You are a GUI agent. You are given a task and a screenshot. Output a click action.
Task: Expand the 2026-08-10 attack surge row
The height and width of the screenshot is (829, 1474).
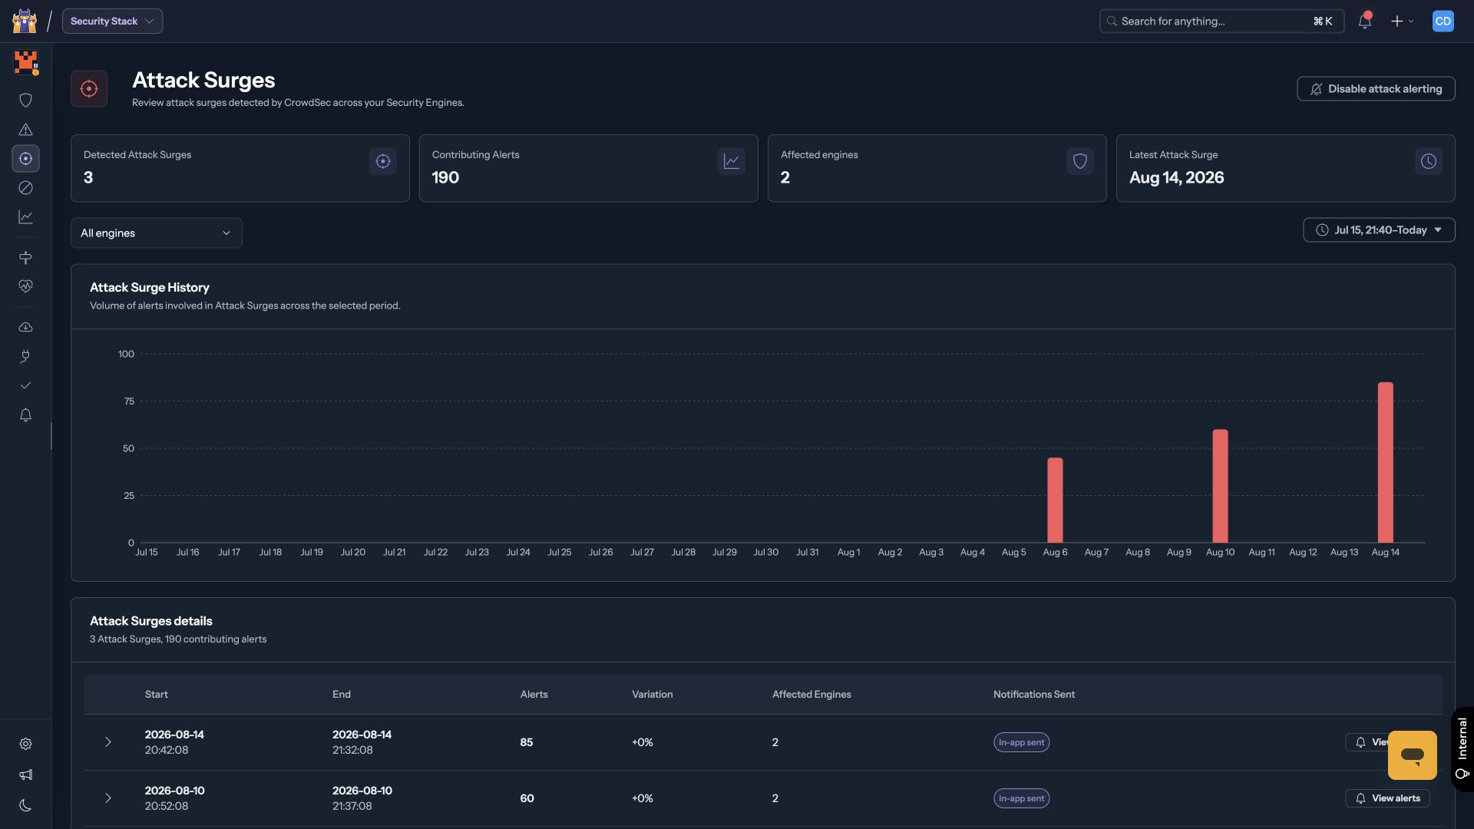click(107, 798)
